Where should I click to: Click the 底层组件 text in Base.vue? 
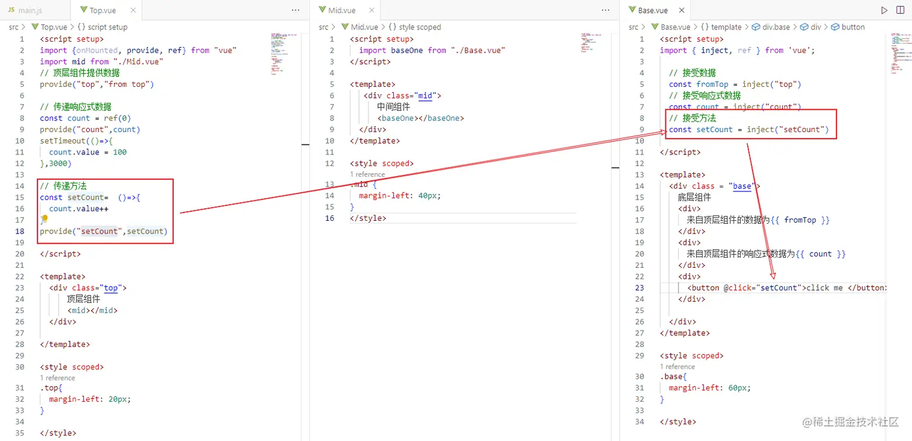[694, 197]
